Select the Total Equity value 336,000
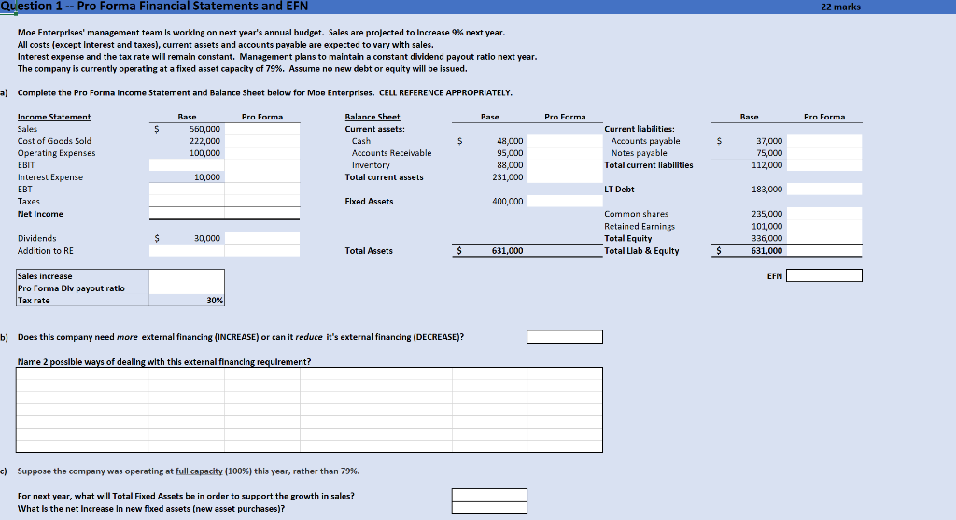The width and height of the screenshot is (956, 520). (767, 238)
